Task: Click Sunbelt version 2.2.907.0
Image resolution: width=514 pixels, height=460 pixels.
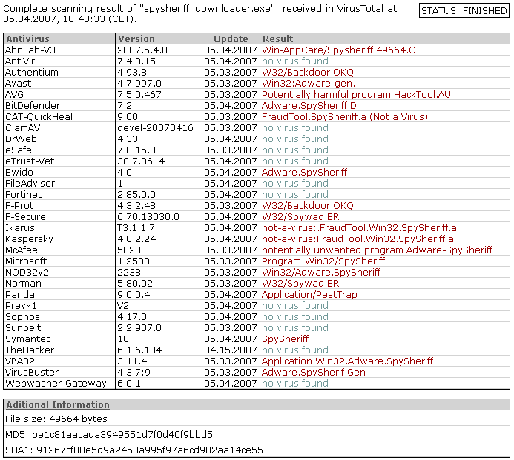Action: 139,328
